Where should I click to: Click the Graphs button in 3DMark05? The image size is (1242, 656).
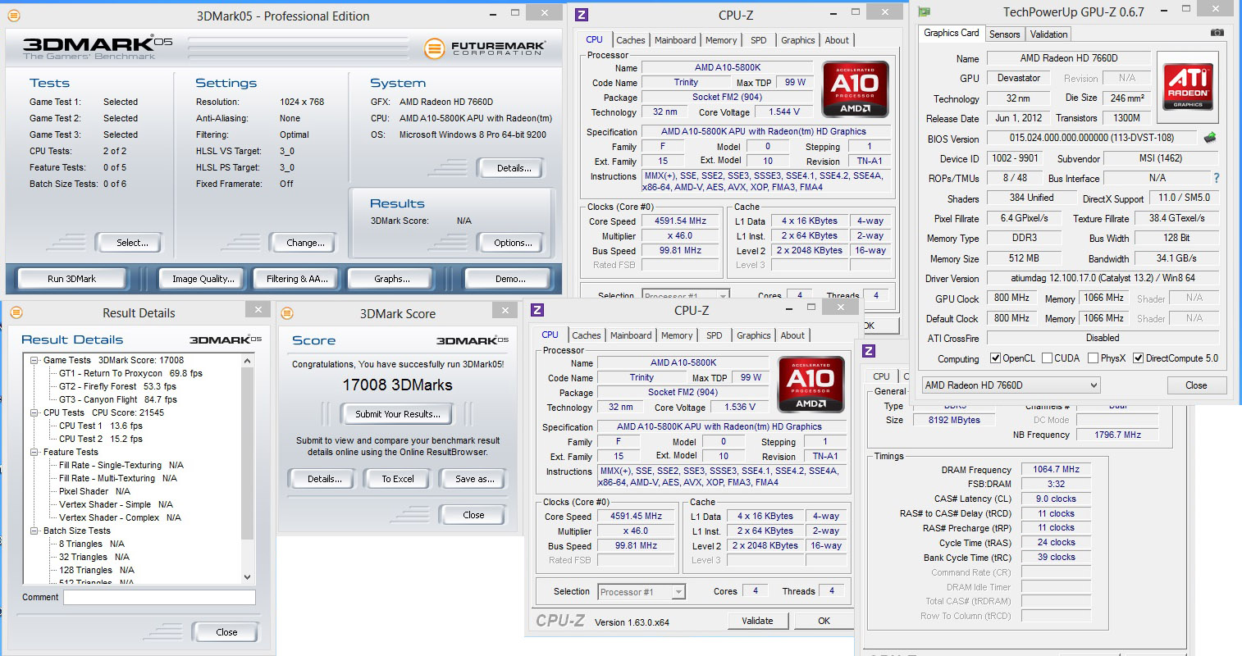[x=392, y=279]
